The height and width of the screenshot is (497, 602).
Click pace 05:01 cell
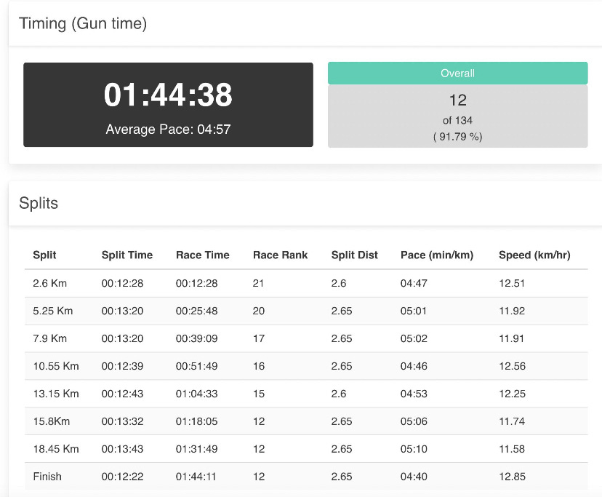414,311
